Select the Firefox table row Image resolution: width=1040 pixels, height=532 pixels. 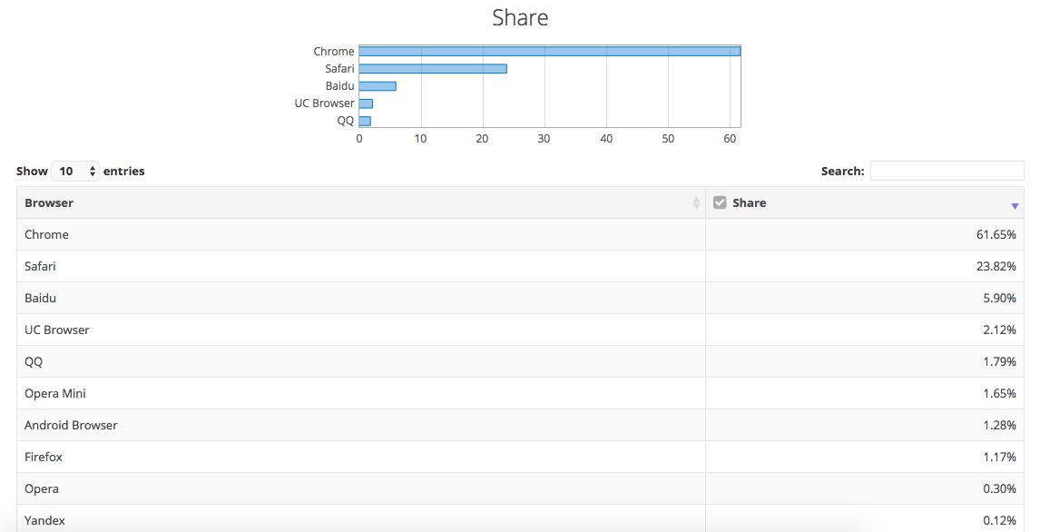tap(520, 458)
